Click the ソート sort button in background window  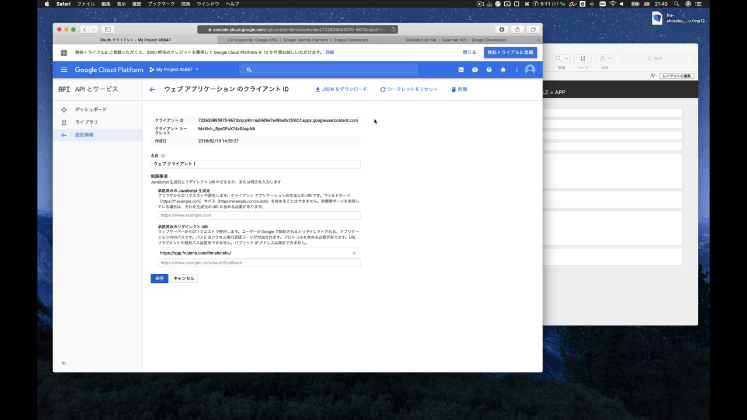(583, 58)
